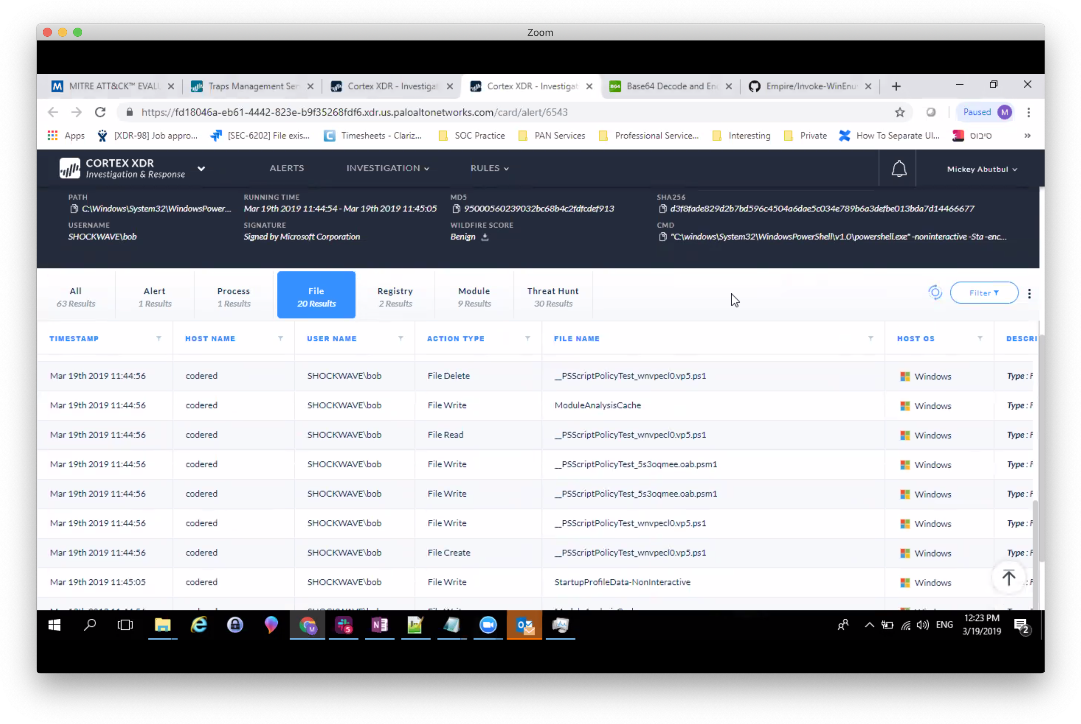Open File Explorer from the taskbar

163,625
